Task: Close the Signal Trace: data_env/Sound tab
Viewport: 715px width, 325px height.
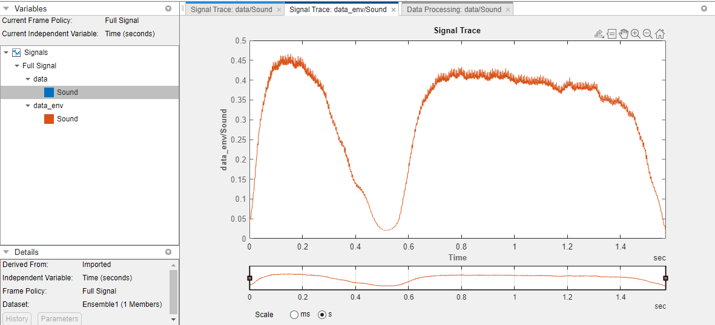Action: [x=394, y=10]
